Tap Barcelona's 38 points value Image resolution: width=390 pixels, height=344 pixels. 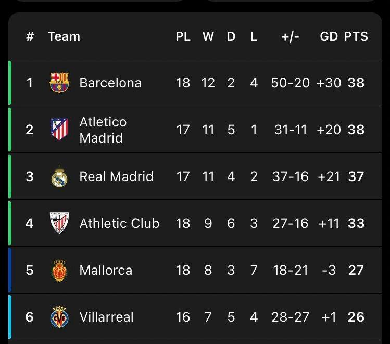tap(356, 83)
